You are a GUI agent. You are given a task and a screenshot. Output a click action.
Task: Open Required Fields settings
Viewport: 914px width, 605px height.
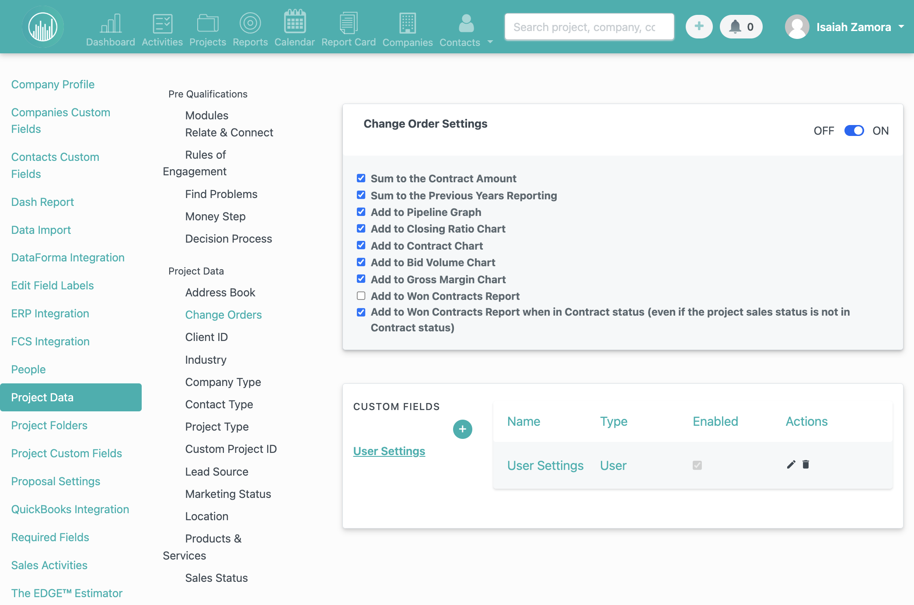pos(50,537)
